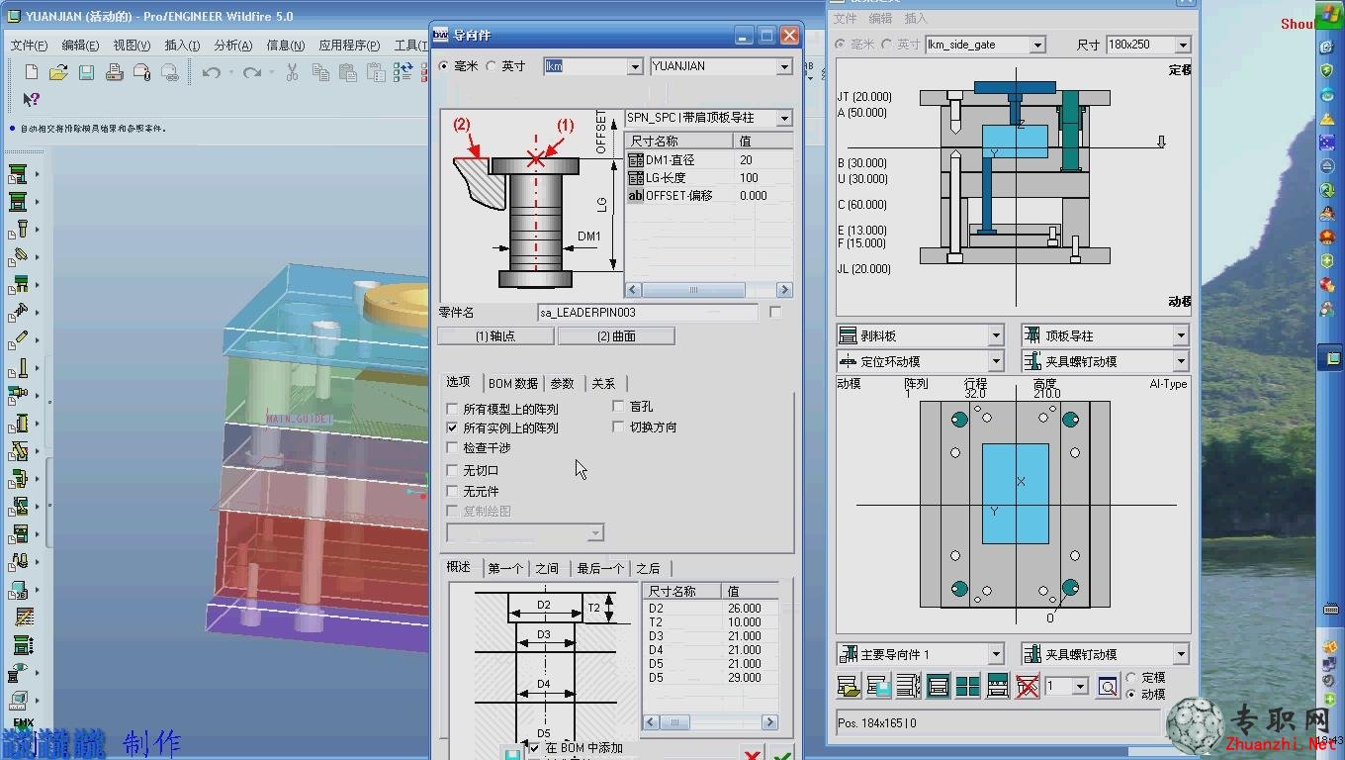Cut selection with the scissors icon

[x=292, y=72]
